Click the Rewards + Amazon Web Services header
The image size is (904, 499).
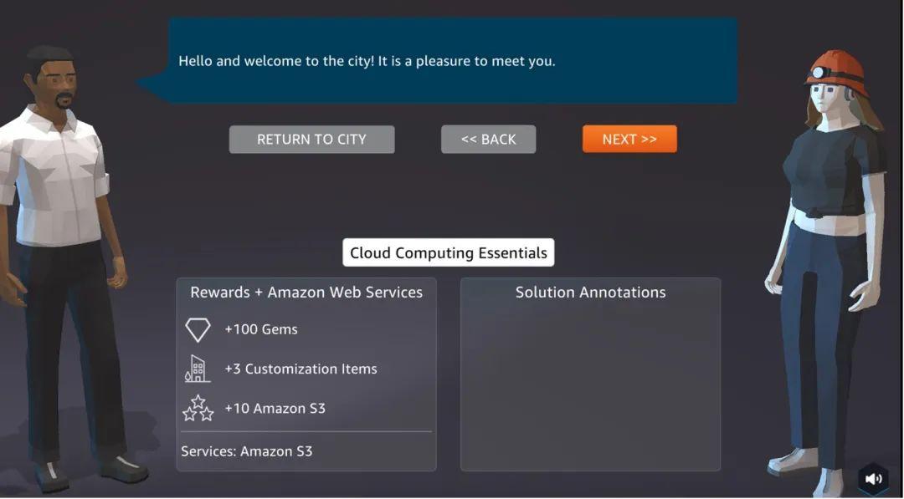306,293
